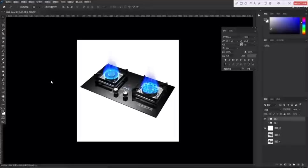Open the layer opacity 100% dropdown
This screenshot has width=308, height=168.
click(x=300, y=109)
